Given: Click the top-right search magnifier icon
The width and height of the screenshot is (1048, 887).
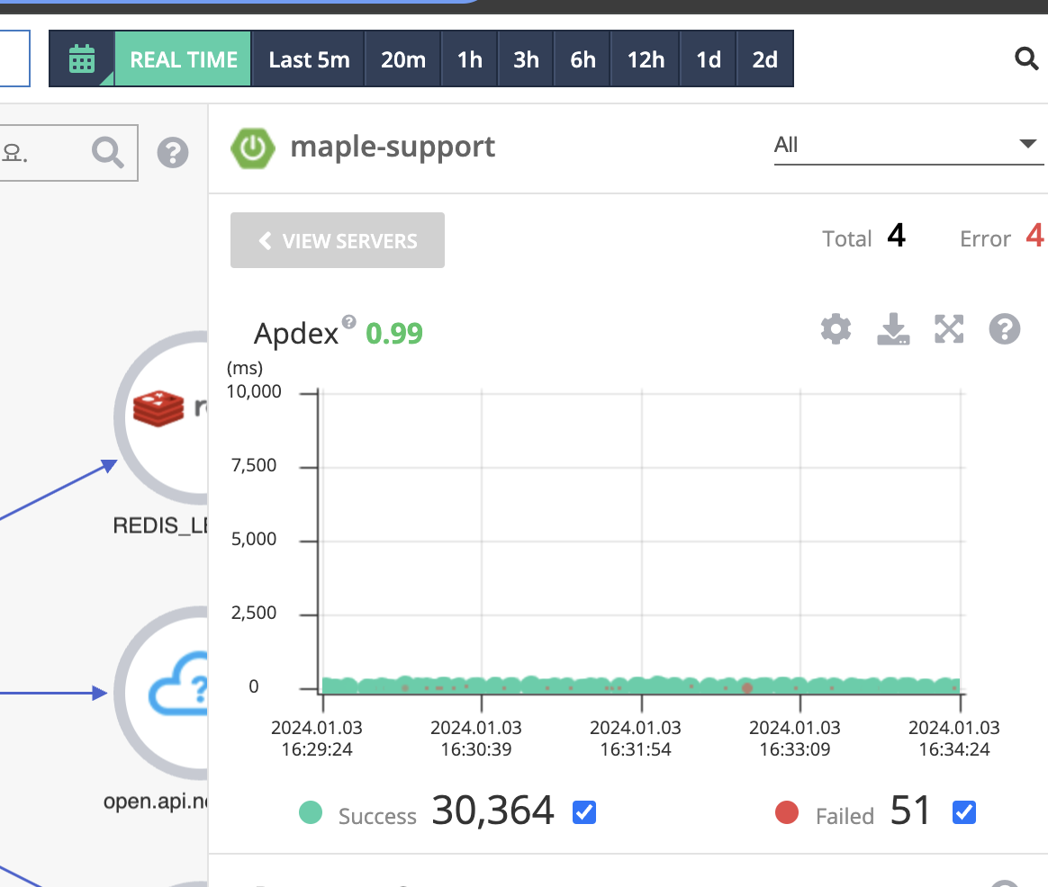Looking at the screenshot, I should click(x=1026, y=58).
